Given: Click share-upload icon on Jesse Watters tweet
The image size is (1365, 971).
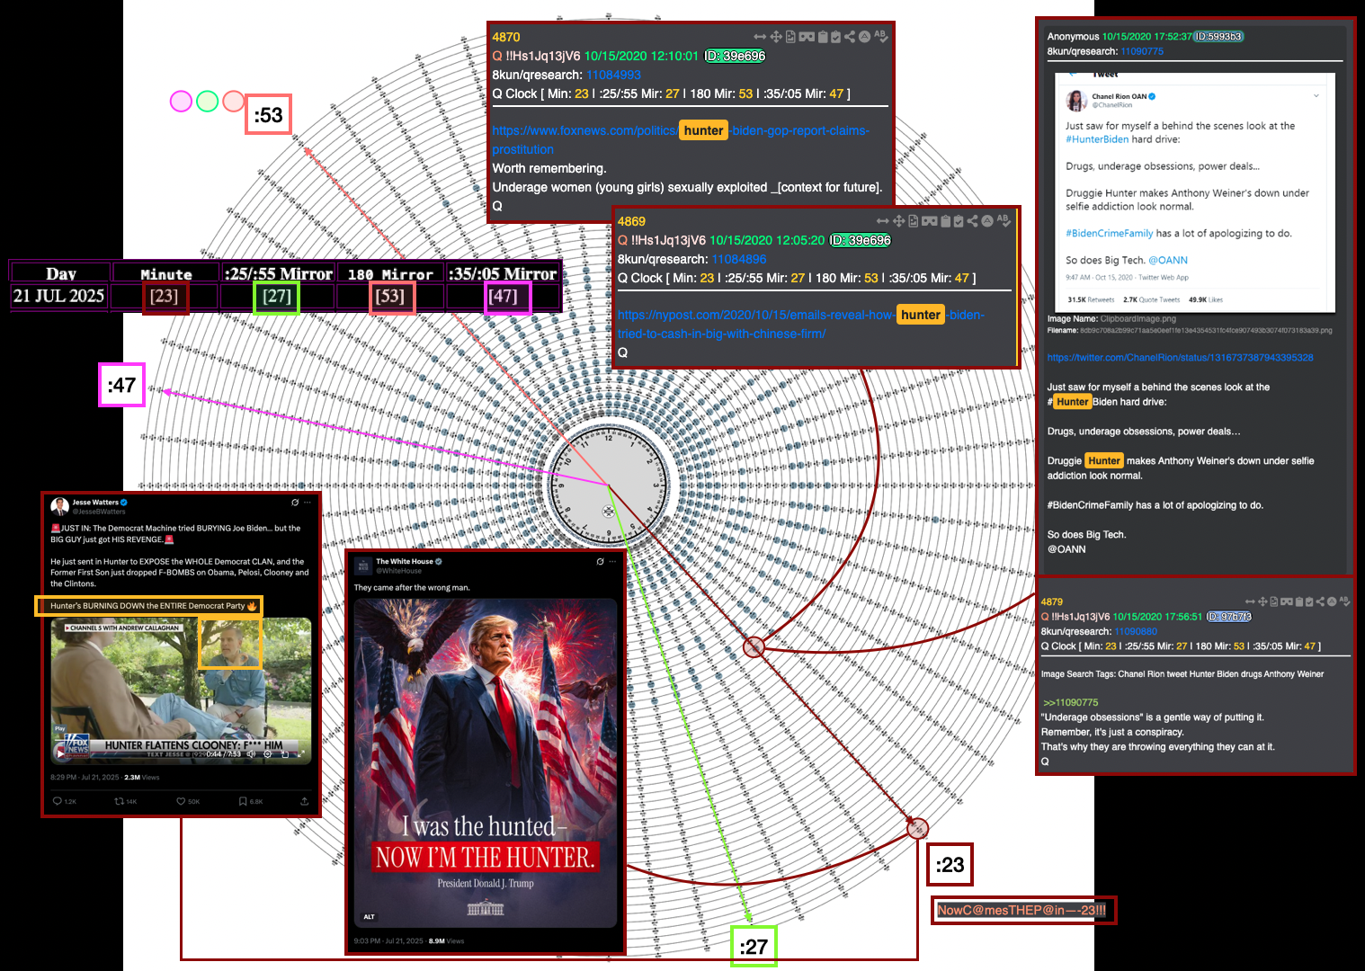Looking at the screenshot, I should (304, 801).
